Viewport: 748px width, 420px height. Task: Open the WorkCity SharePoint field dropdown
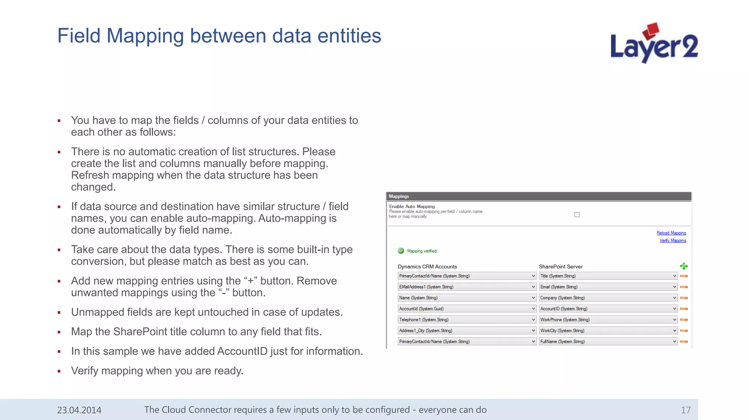(608, 331)
